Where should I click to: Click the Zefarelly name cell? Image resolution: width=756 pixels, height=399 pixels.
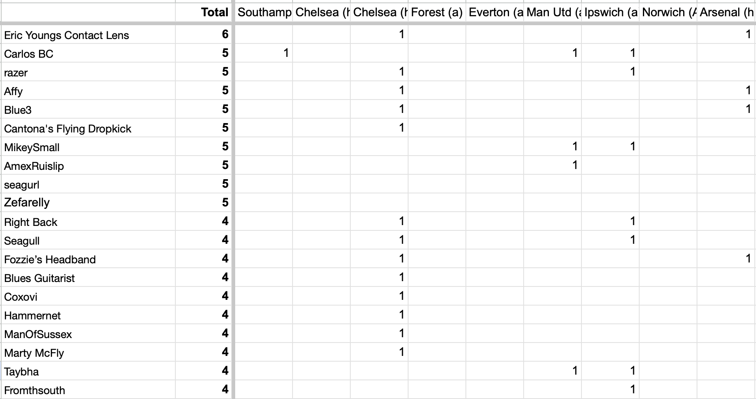[x=88, y=203]
